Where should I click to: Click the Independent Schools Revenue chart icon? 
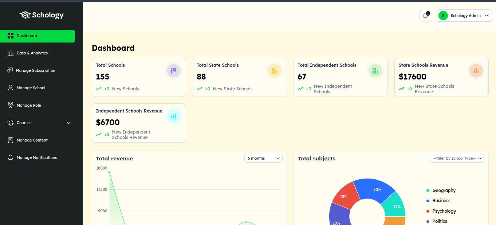(173, 116)
